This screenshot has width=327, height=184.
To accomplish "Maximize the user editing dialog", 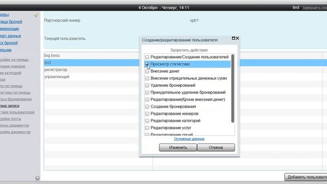I will pos(233,38).
